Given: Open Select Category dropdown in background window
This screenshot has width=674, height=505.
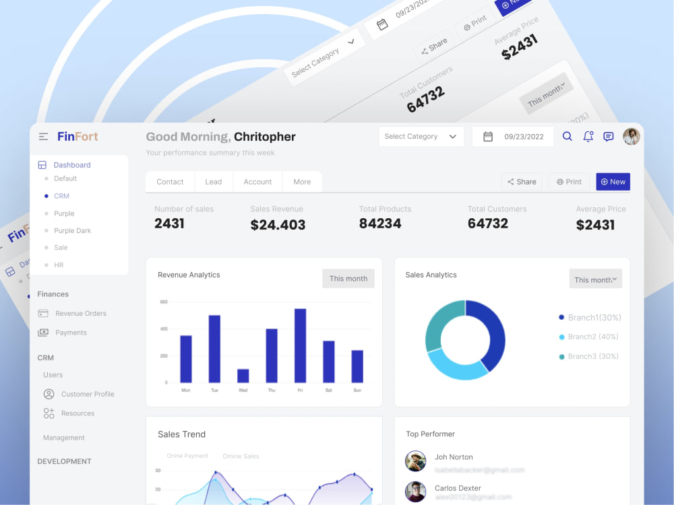Looking at the screenshot, I should tap(325, 58).
